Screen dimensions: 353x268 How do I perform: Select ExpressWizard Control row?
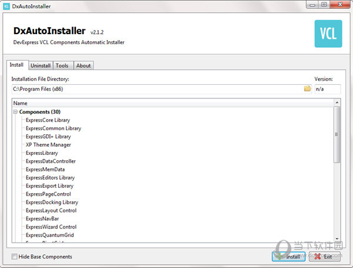51,227
